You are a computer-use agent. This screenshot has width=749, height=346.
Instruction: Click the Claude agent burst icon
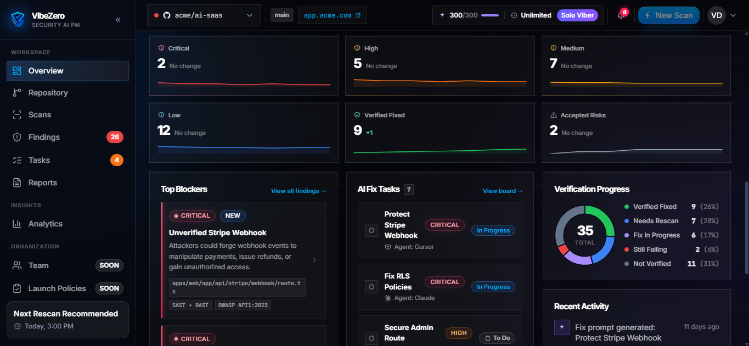click(388, 298)
